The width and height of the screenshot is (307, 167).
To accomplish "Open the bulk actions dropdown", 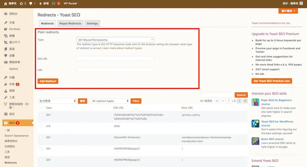I will tap(57, 101).
